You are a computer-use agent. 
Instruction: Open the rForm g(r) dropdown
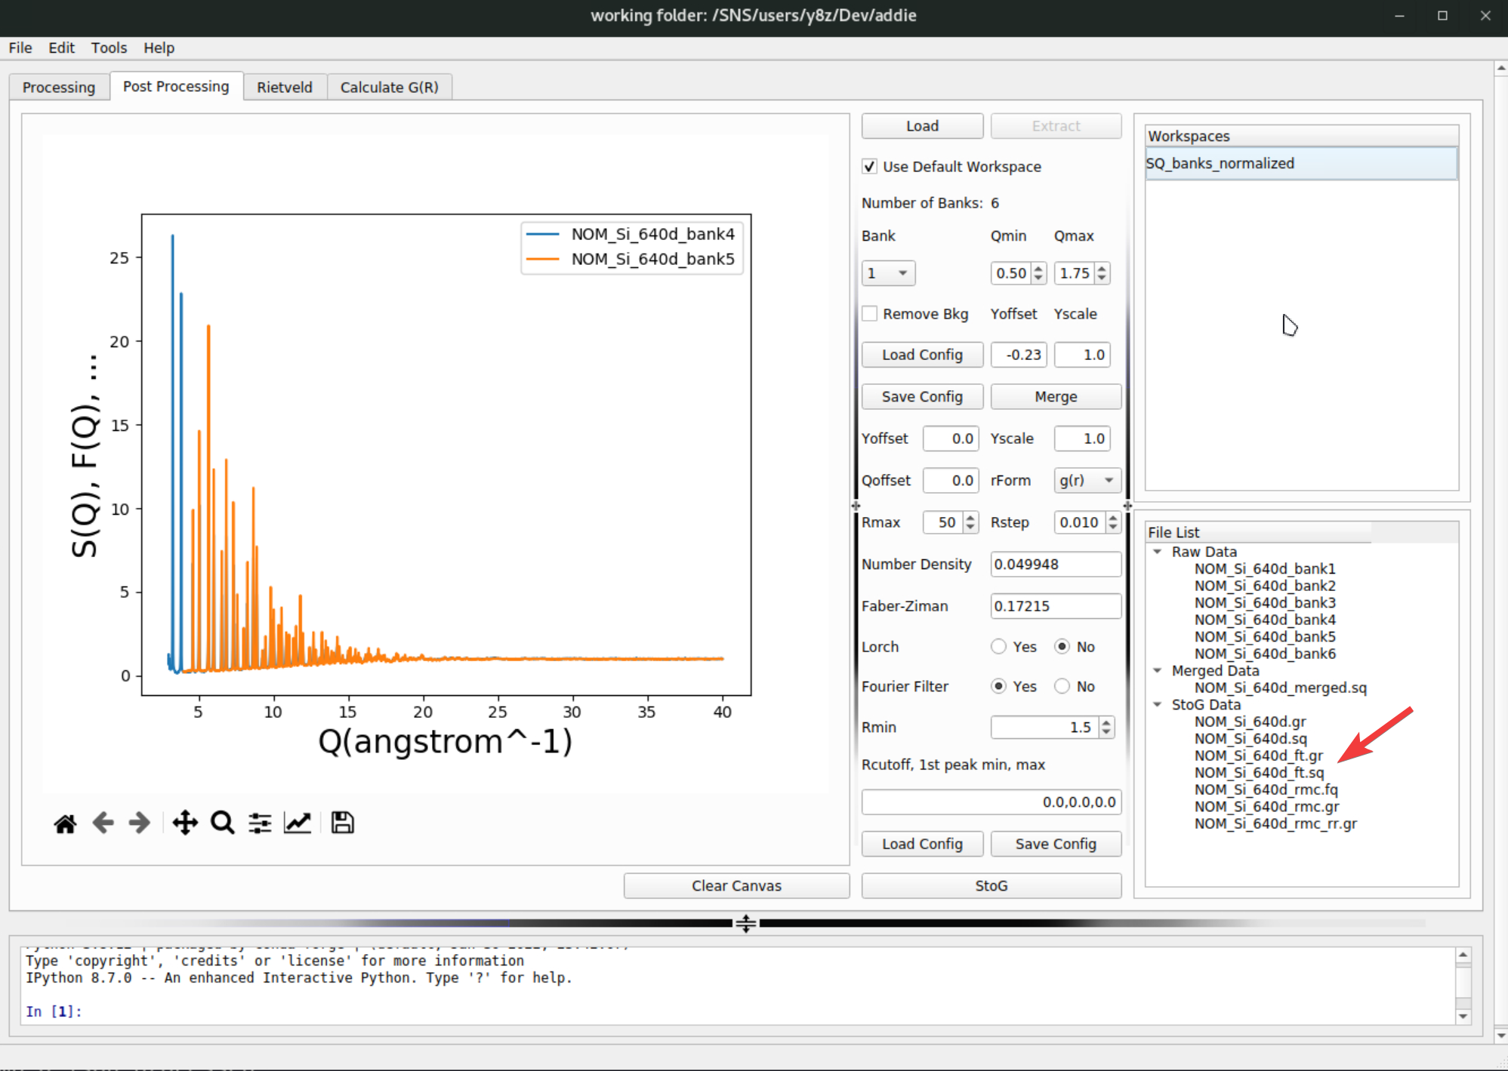tap(1087, 481)
